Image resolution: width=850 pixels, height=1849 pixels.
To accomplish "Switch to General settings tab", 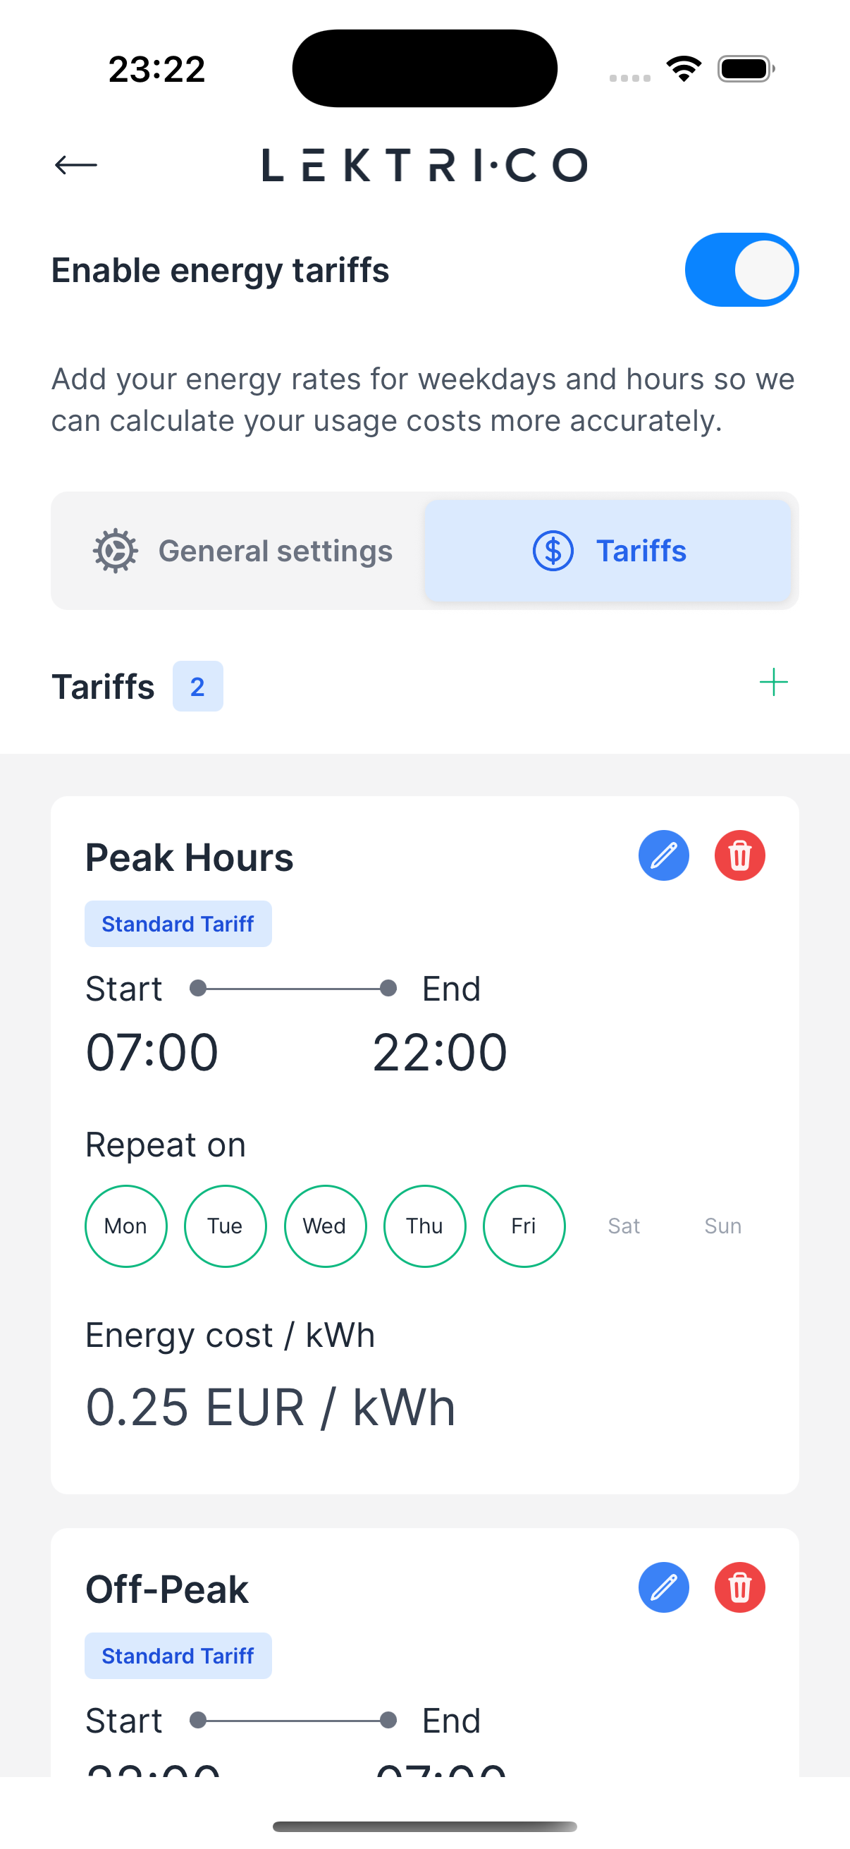I will [242, 551].
